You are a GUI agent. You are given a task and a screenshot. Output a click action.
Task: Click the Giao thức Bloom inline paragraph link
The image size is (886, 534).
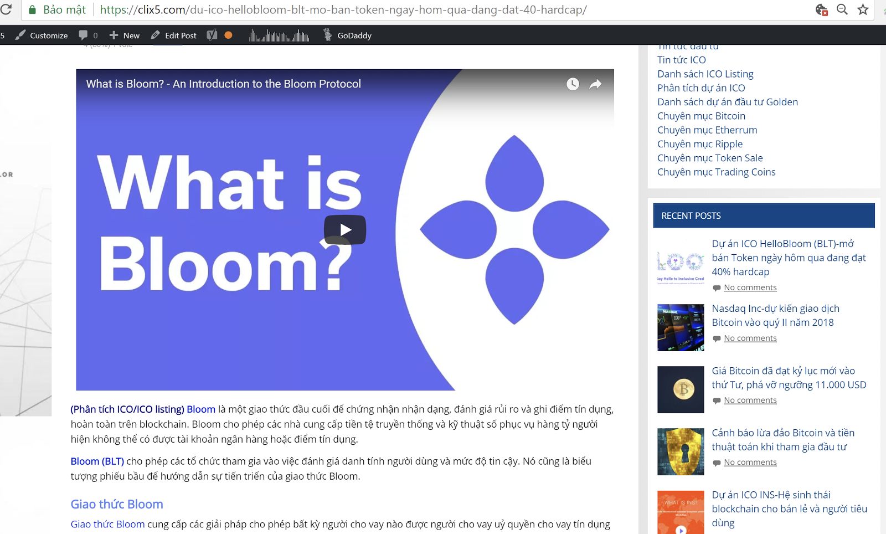[107, 524]
